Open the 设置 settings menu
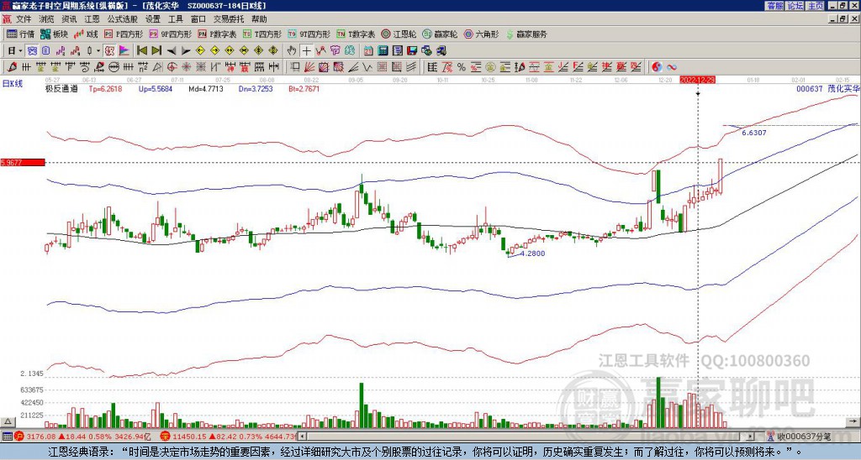This screenshot has width=861, height=460. 153,18
